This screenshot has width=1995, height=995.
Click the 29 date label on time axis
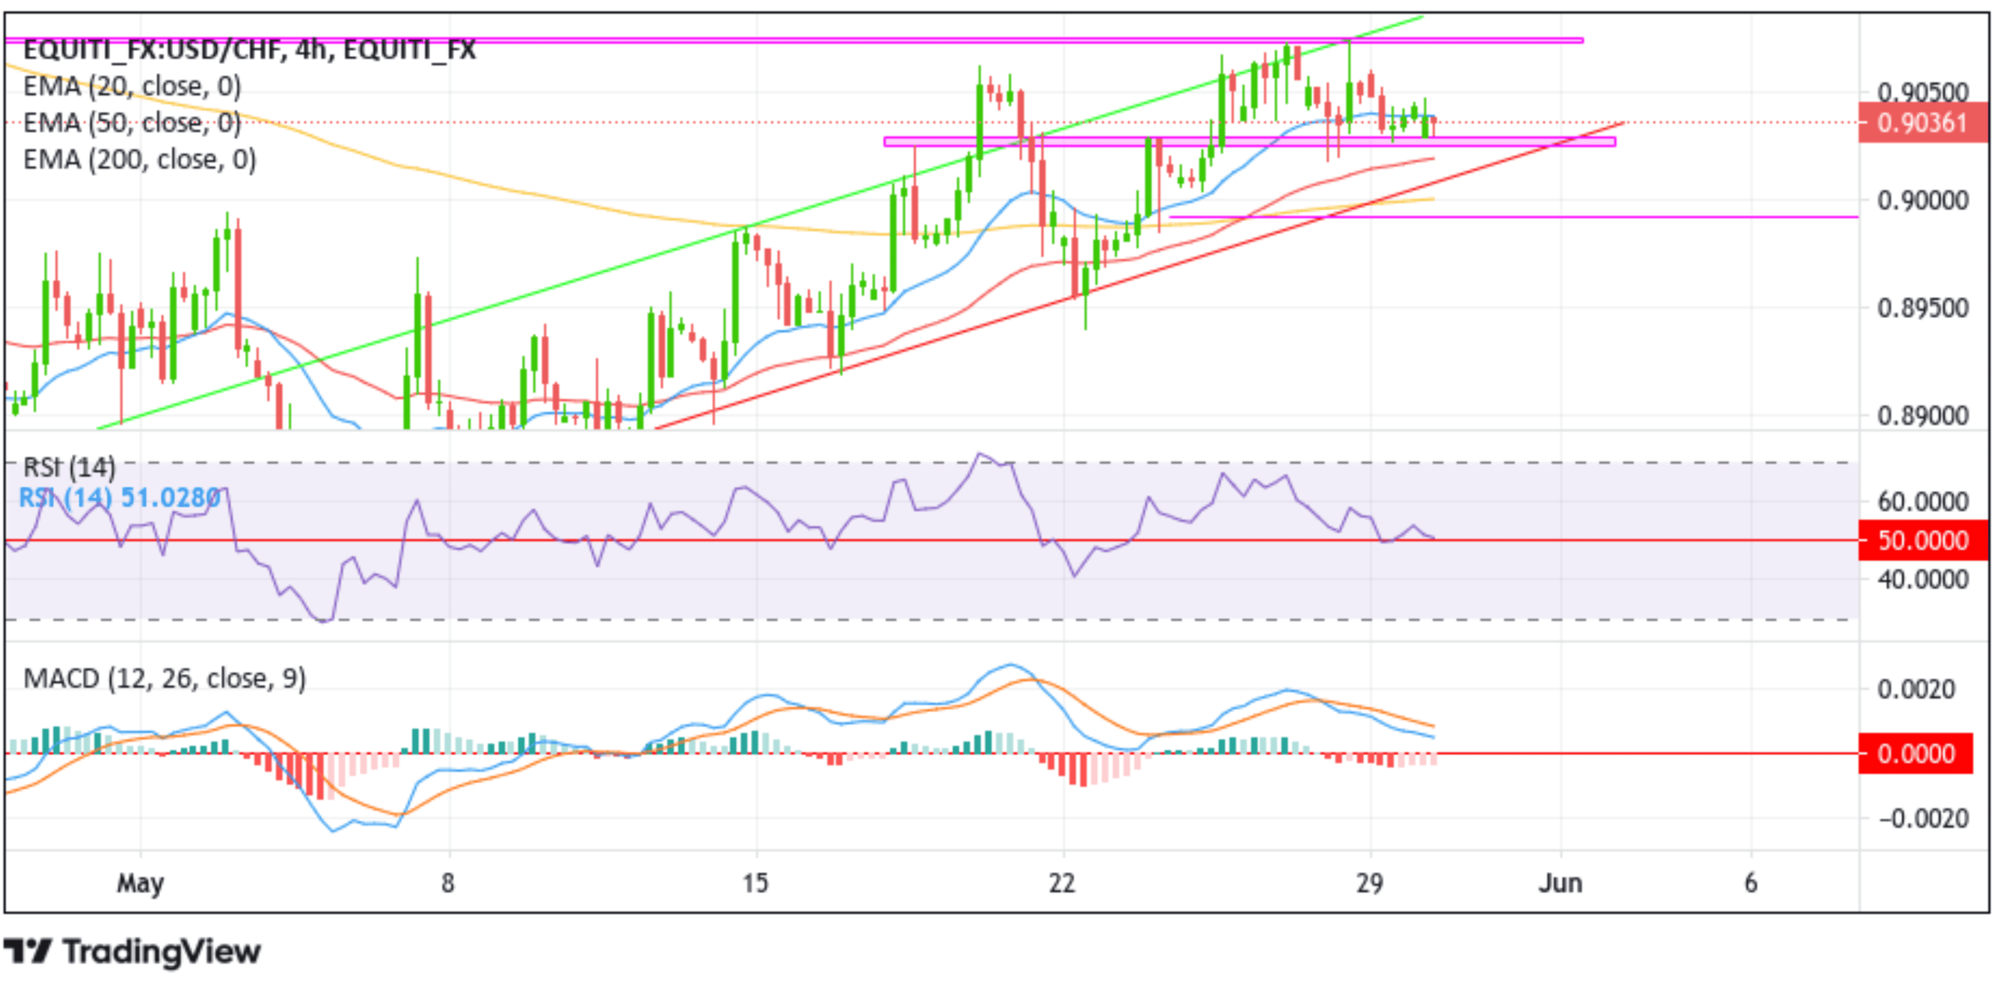1369,883
